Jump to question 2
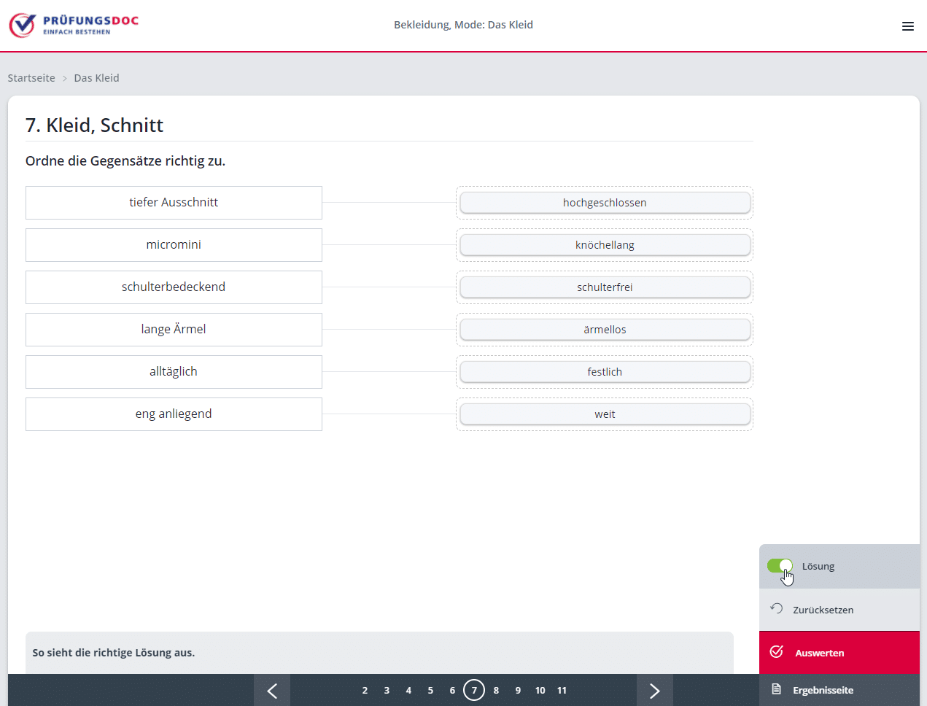Viewport: 927px width, 706px height. coord(365,690)
